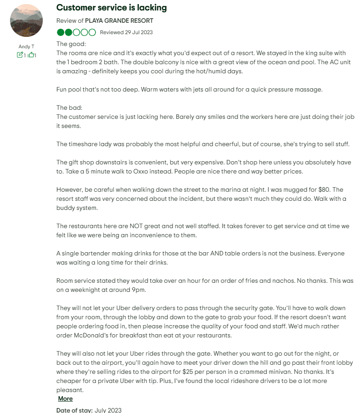
Task: Click the 'Reviewed 29 Jul 2023' date
Action: coord(126,32)
